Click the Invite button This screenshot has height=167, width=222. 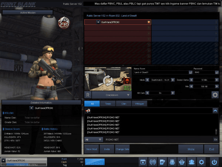(x=107, y=149)
